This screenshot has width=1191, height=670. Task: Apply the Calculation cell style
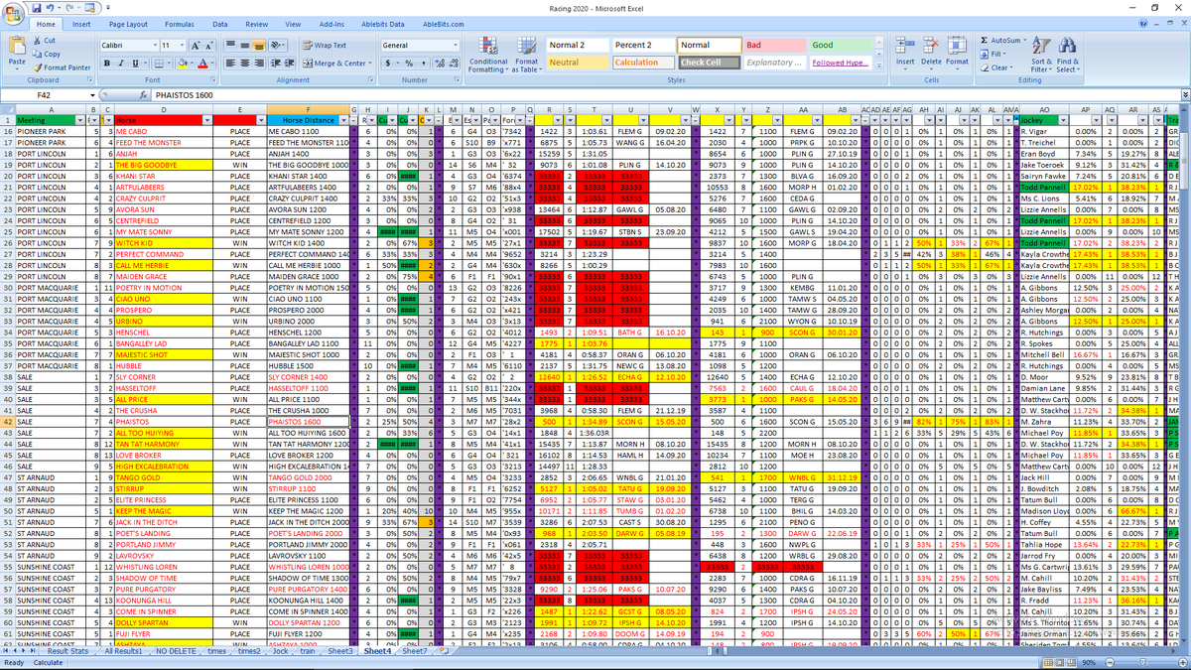coord(642,63)
